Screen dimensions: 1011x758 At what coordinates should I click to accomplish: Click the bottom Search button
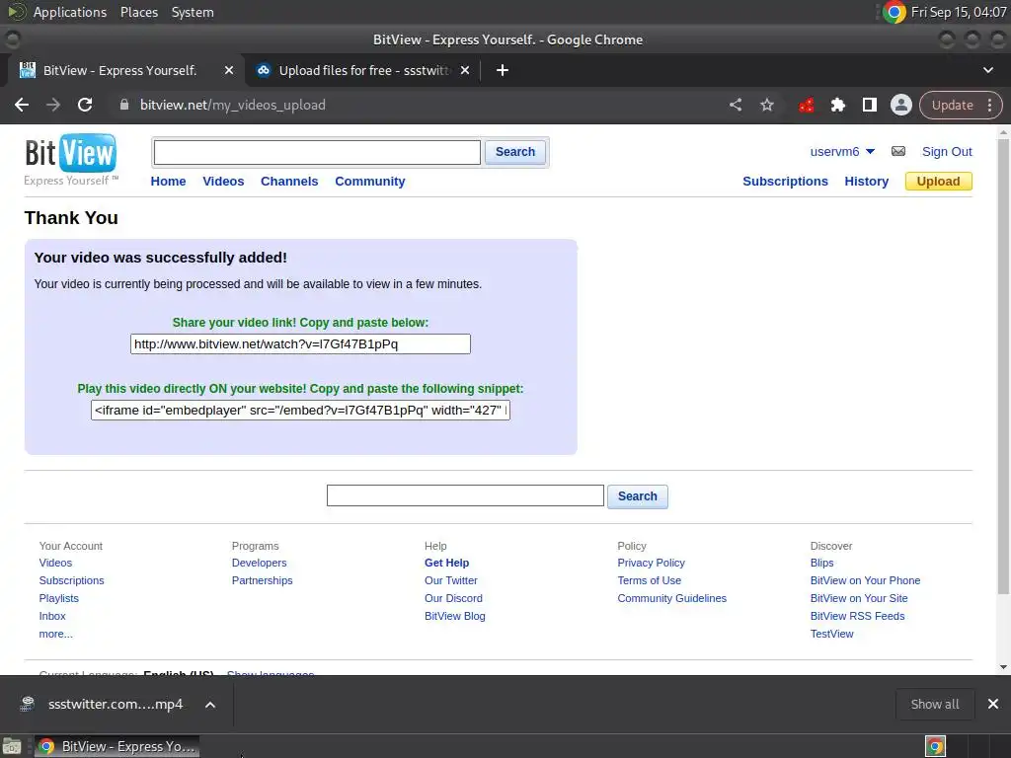click(x=638, y=496)
